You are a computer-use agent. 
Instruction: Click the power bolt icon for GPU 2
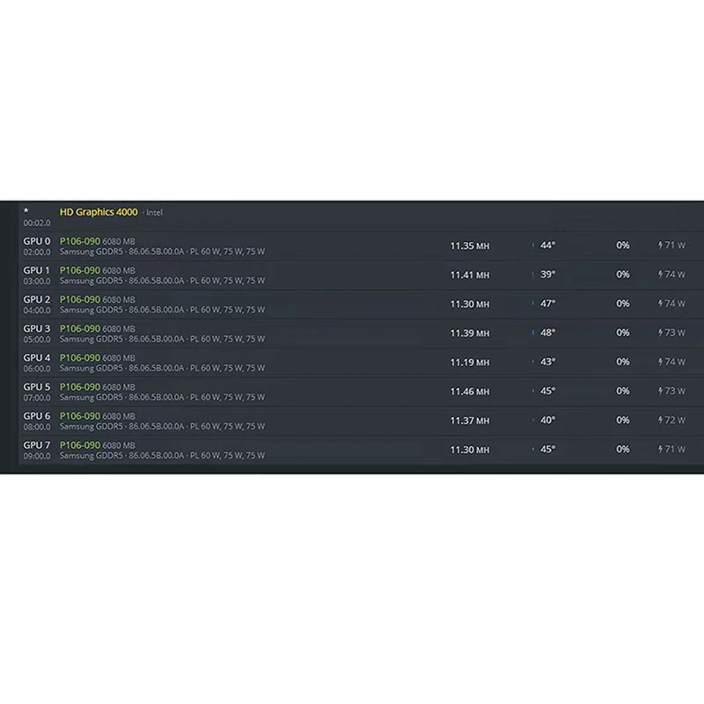(x=661, y=304)
